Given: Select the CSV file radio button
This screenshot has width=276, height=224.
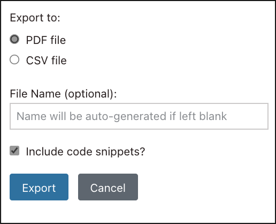Looking at the screenshot, I should 14,59.
